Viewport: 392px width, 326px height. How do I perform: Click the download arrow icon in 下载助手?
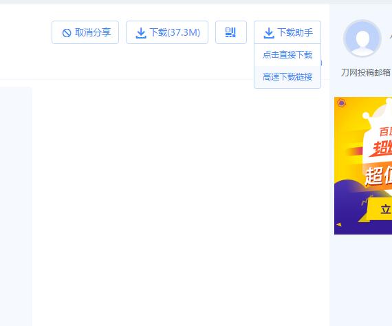click(x=269, y=33)
